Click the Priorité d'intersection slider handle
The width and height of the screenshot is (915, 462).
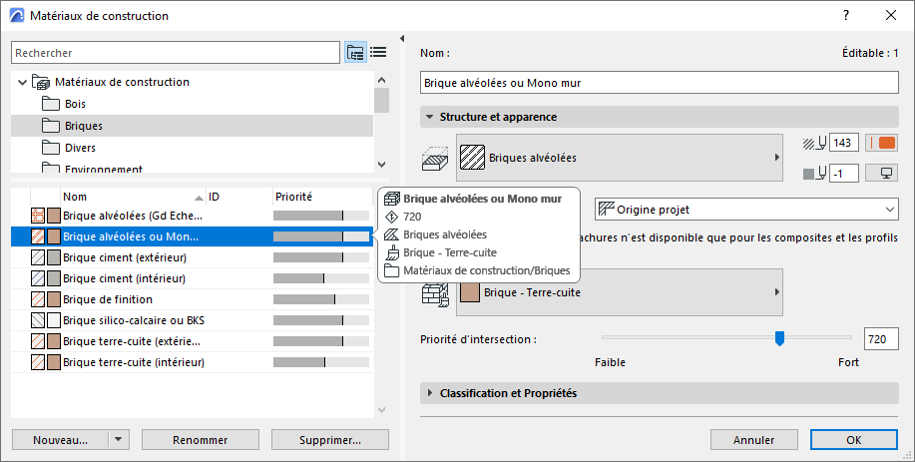[779, 338]
